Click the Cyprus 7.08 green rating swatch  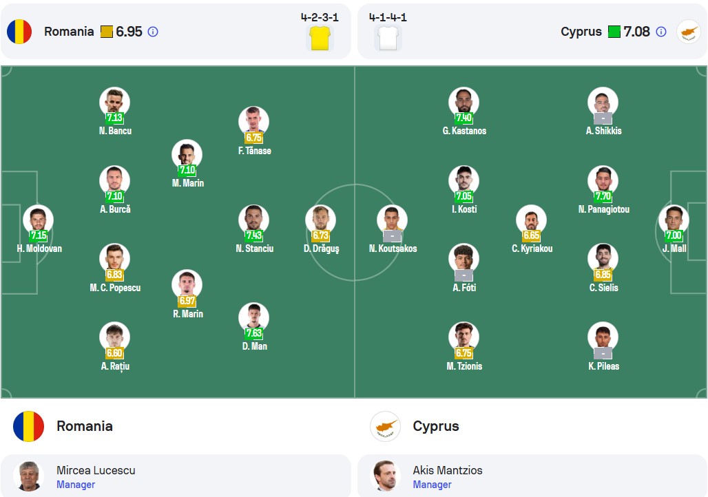click(x=614, y=32)
